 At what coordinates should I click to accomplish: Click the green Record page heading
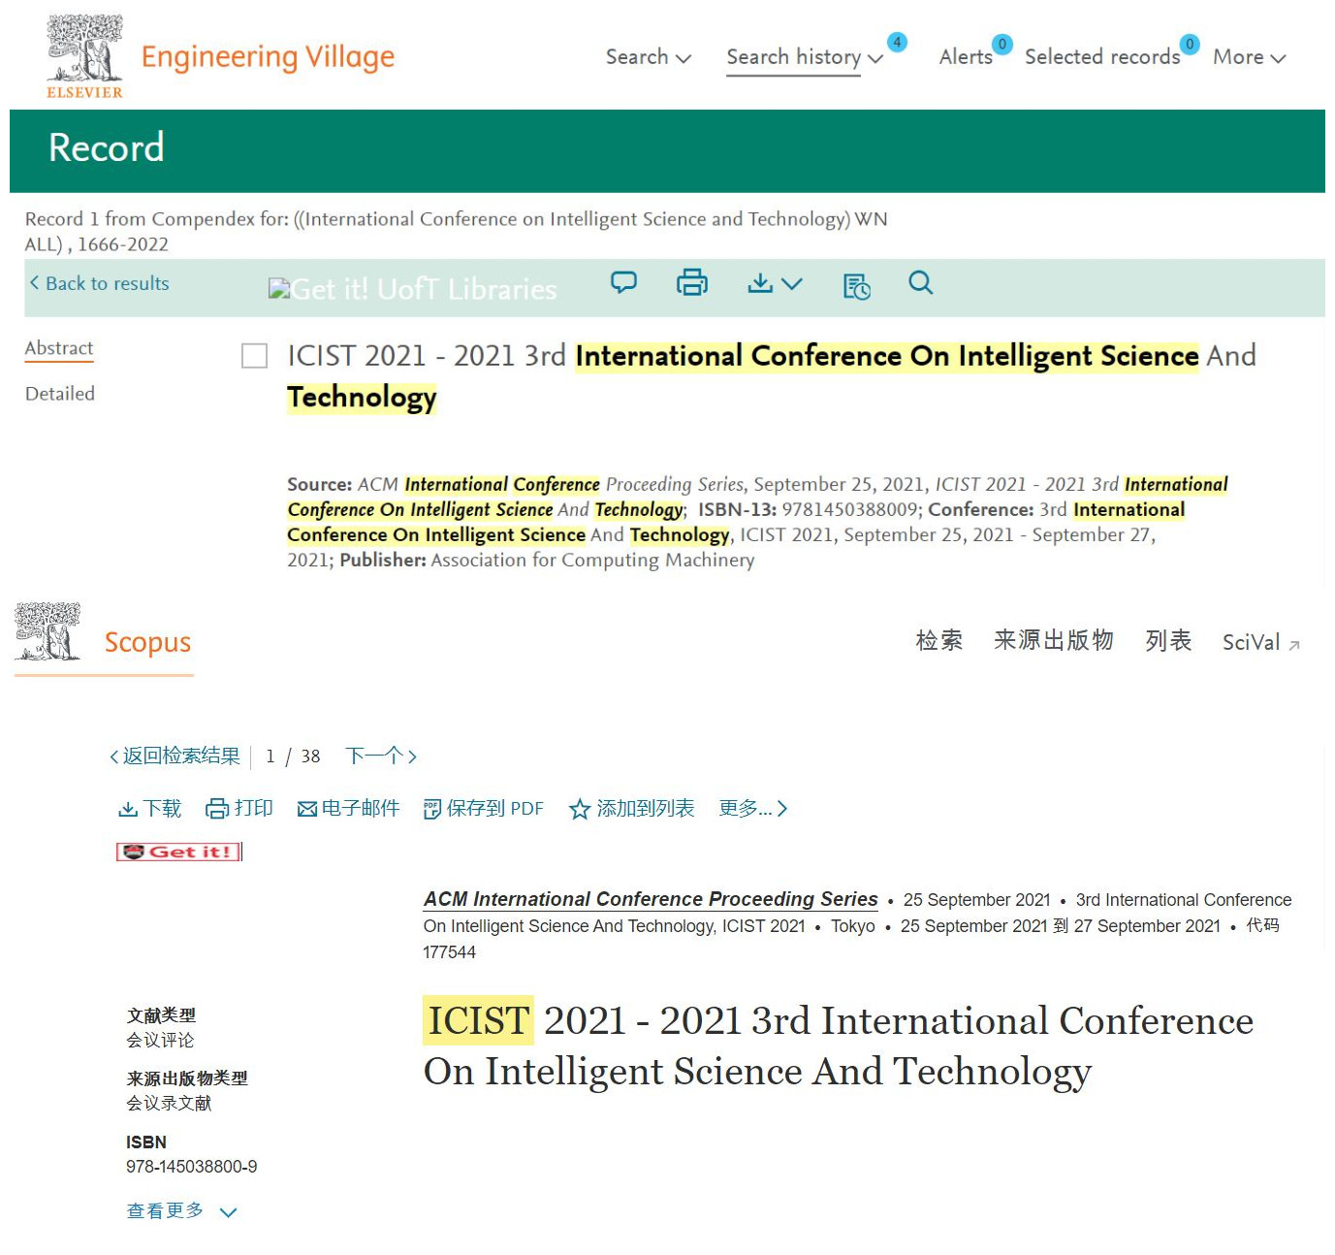coord(107,147)
